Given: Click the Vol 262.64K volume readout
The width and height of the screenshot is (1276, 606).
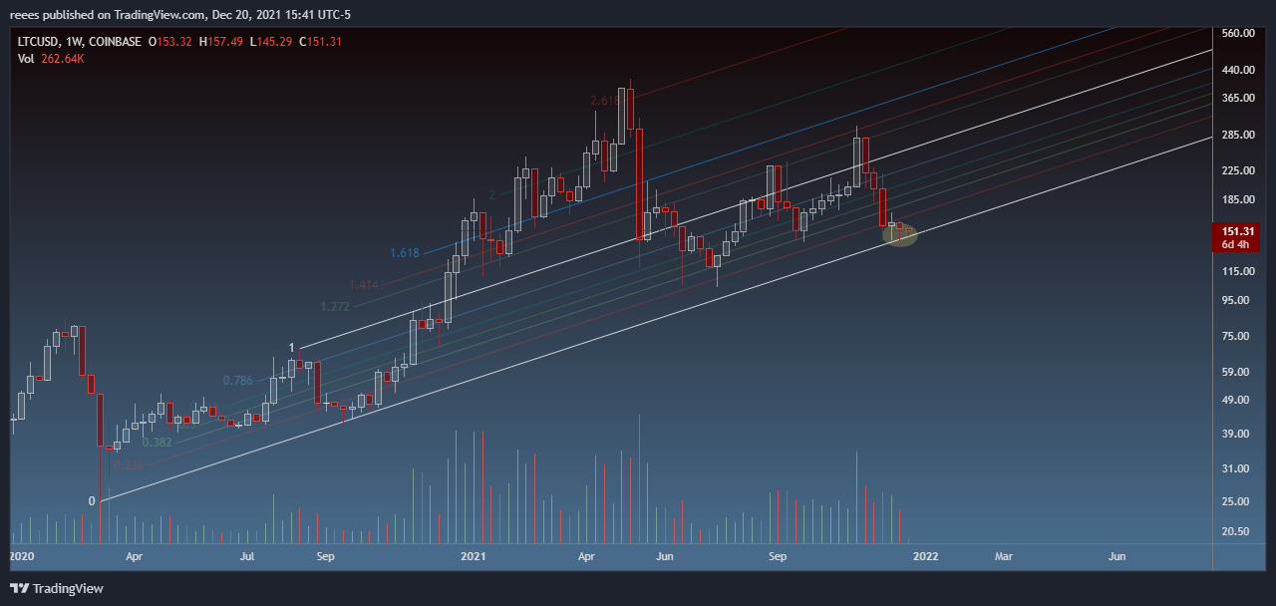Looking at the screenshot, I should tap(51, 59).
